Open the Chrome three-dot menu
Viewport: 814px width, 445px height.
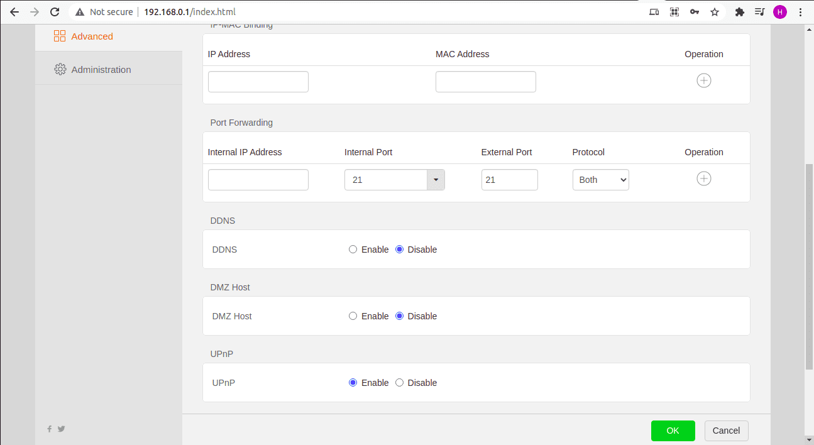801,11
